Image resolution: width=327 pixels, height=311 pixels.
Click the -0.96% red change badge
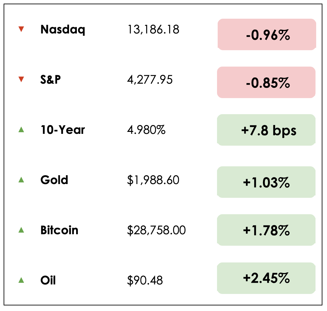(267, 34)
